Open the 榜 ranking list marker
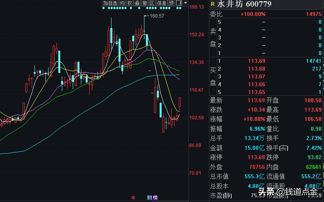The width and height of the screenshot is (324, 202). (x=155, y=198)
